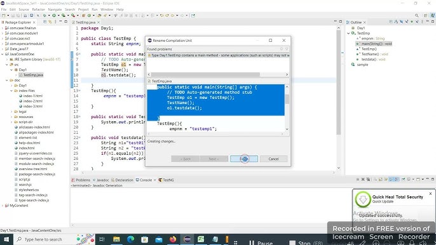The height and width of the screenshot is (245, 436).
Task: Open the Refactor menu
Action: tap(38, 10)
